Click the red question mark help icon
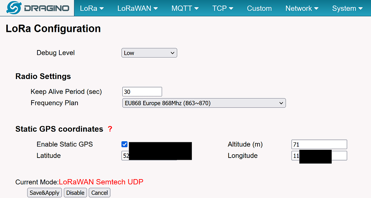The width and height of the screenshot is (371, 198). point(110,129)
